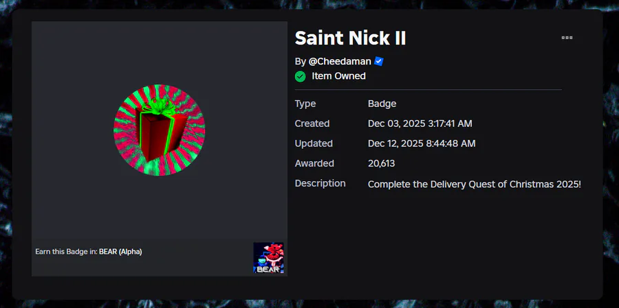Click the Type field label
The image size is (619, 308).
[x=305, y=104]
